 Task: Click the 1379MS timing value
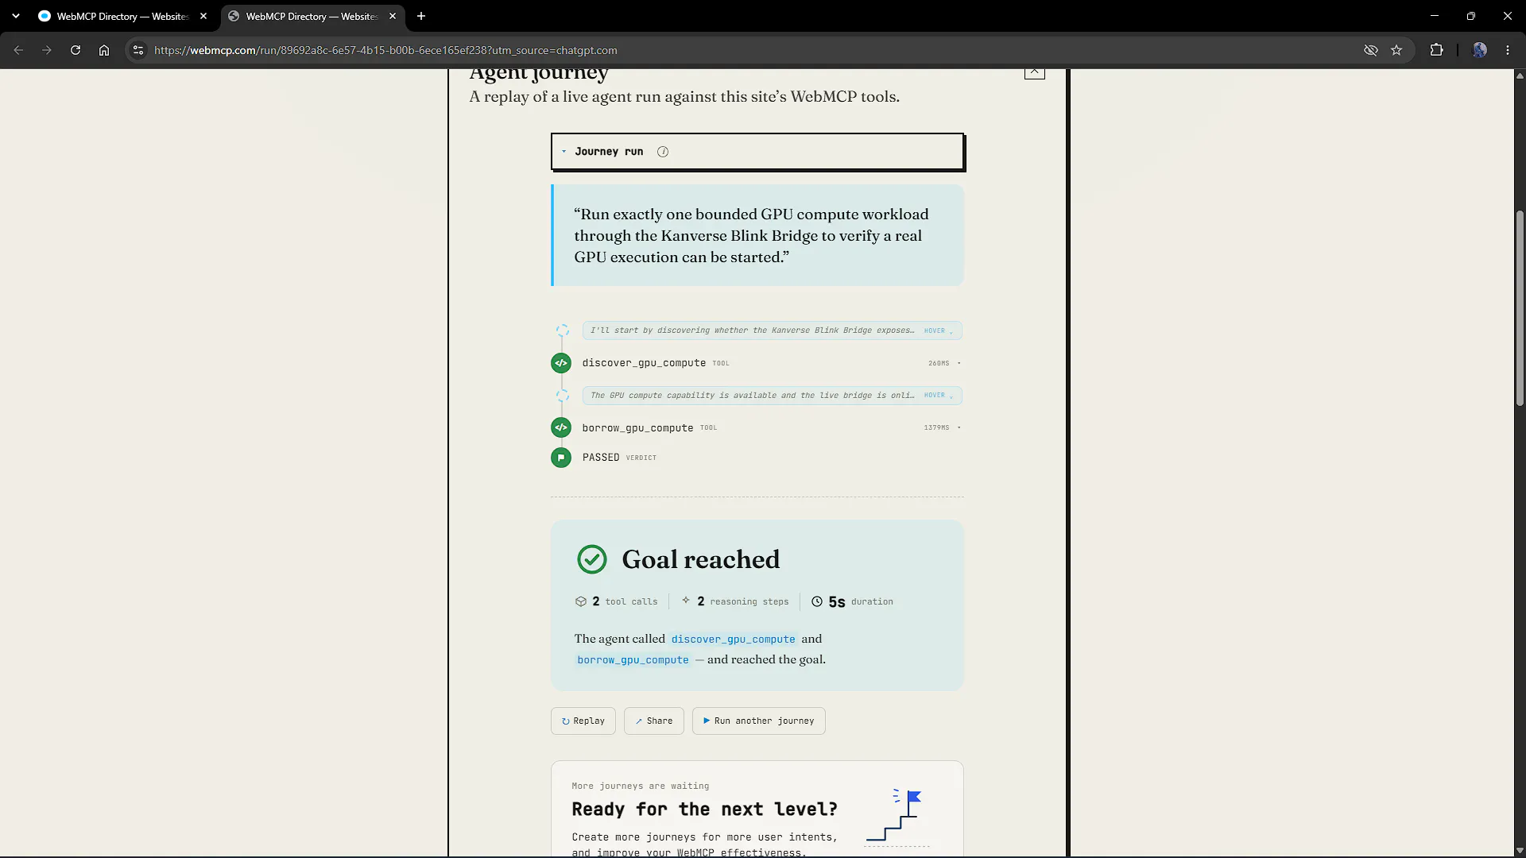(x=936, y=427)
